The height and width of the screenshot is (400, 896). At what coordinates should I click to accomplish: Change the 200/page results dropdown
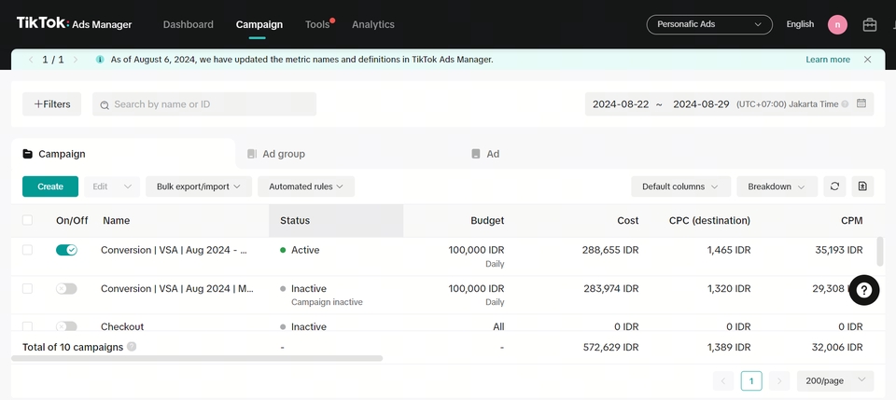(835, 380)
